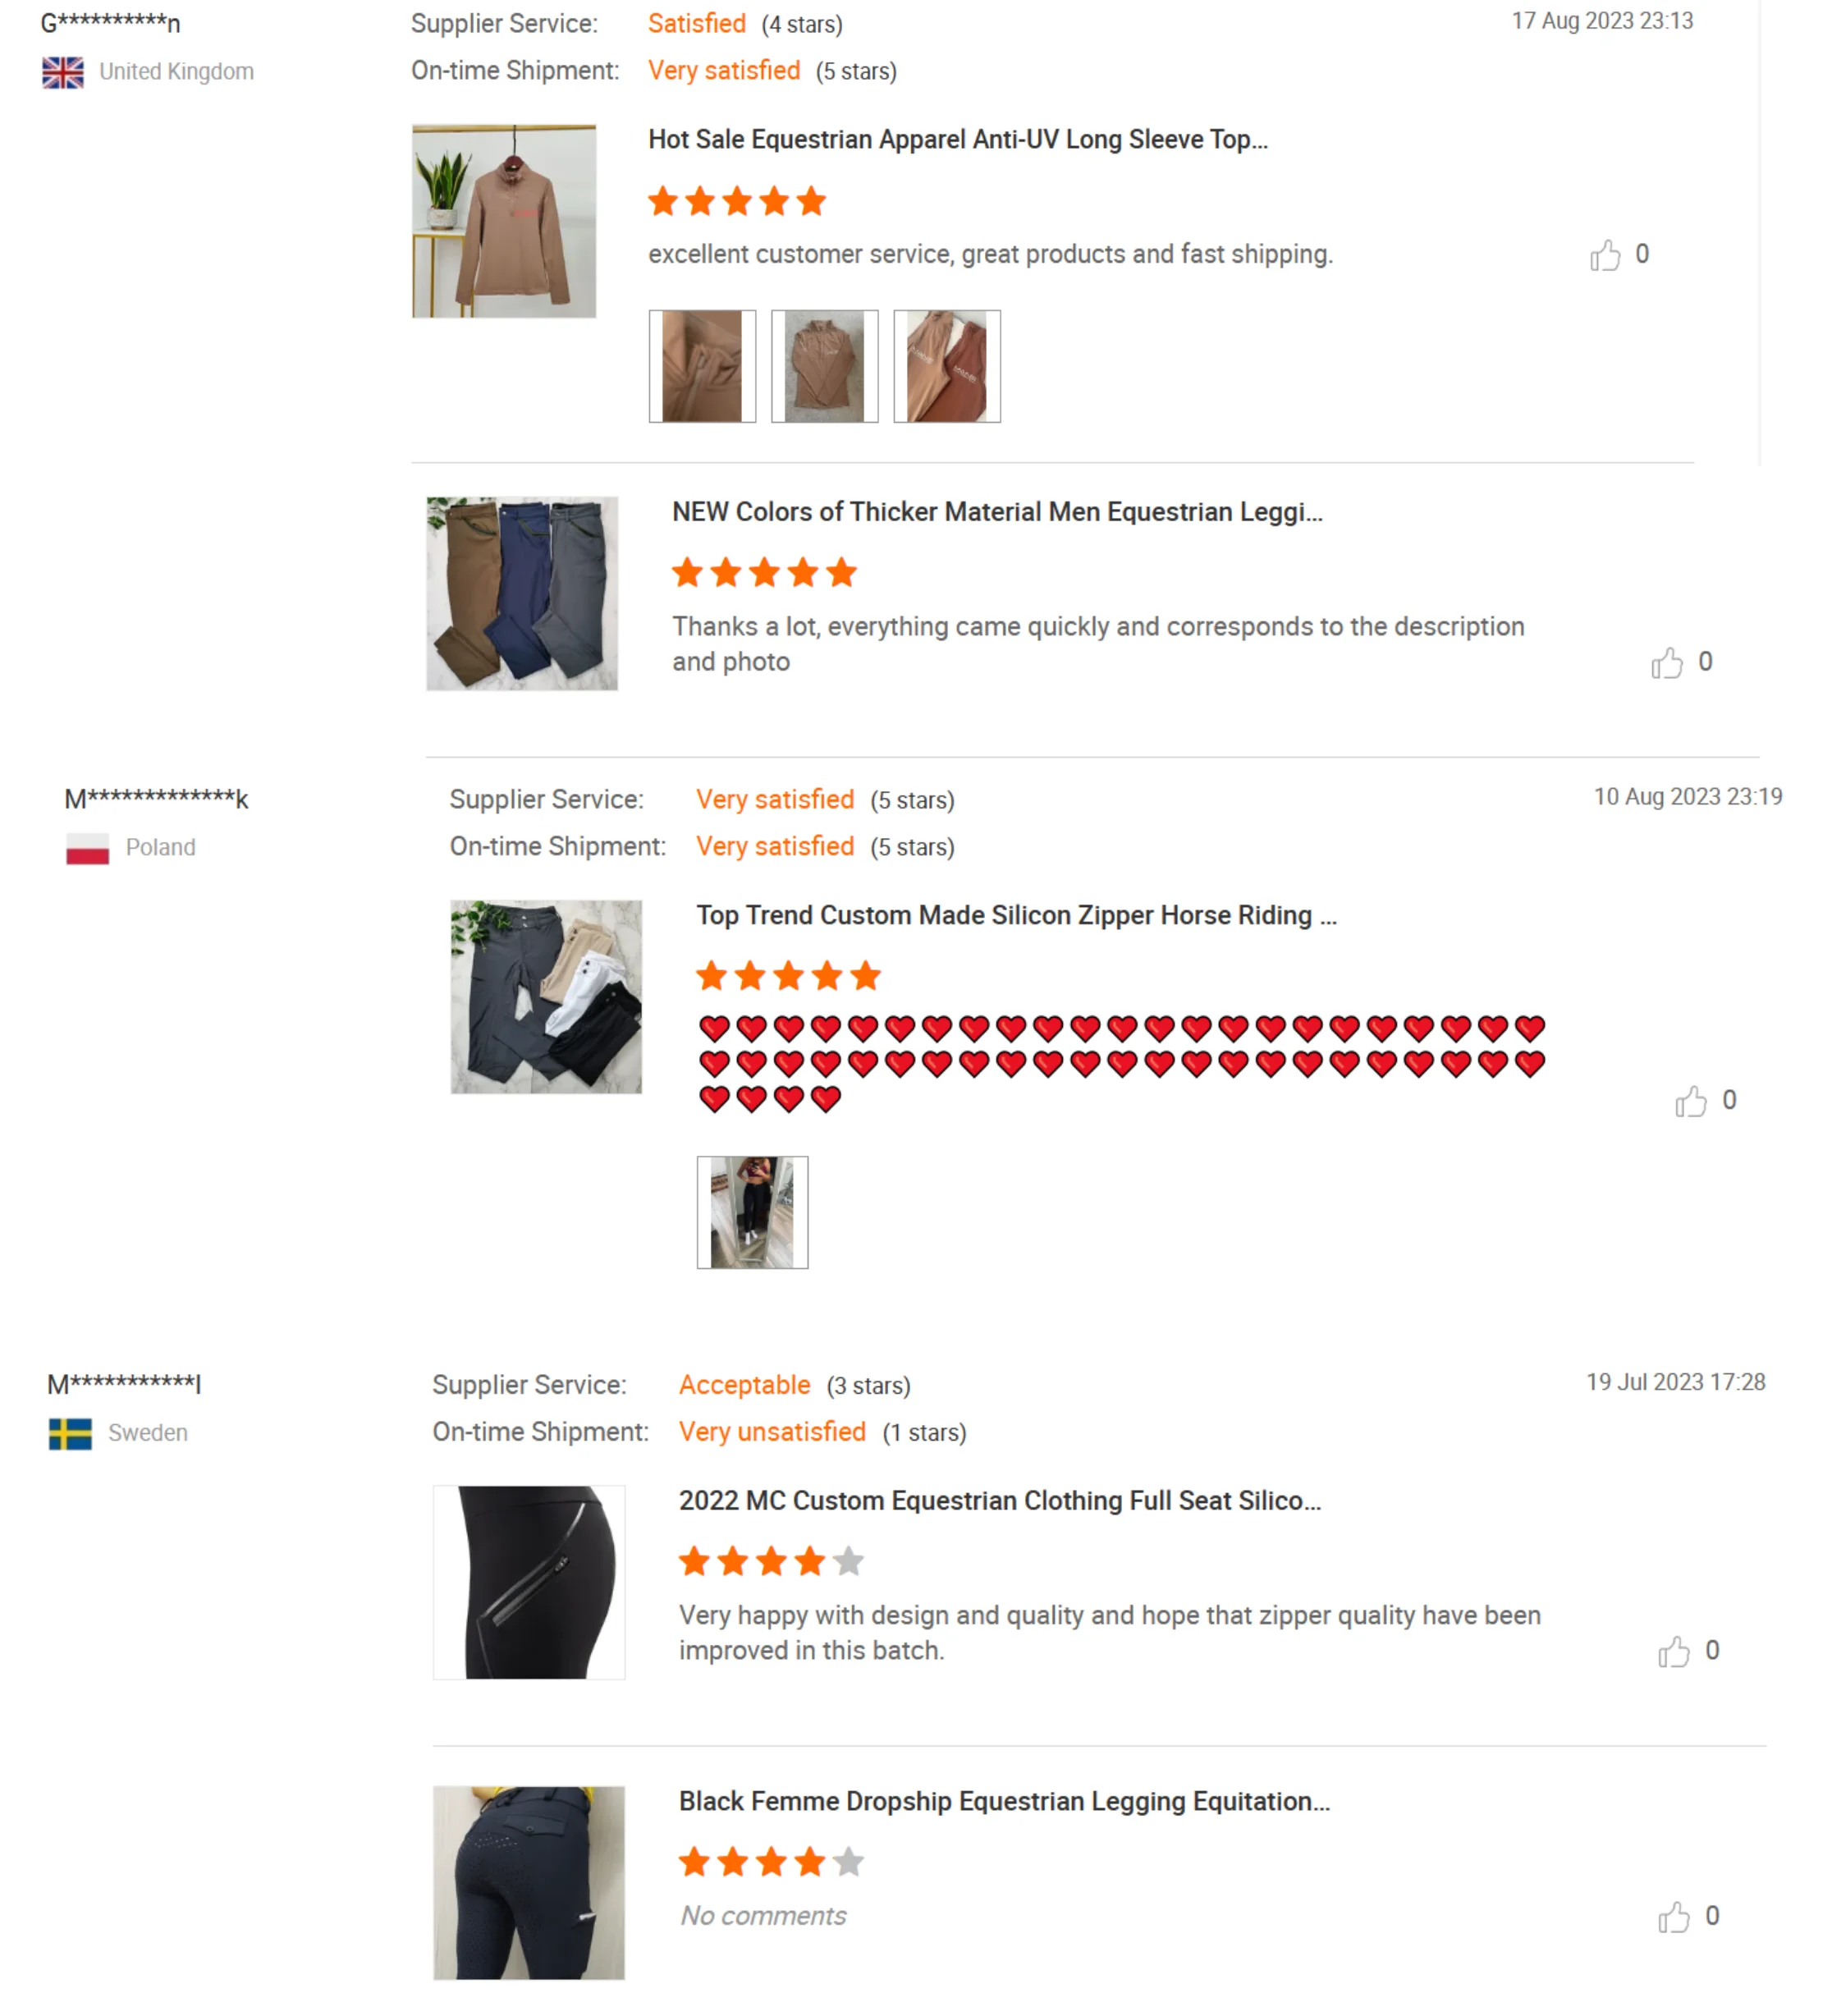Open mirror selfie review photo
1832x2016 pixels.
(752, 1212)
